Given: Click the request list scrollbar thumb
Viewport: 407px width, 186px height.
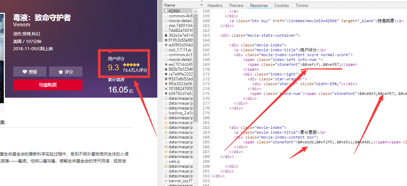Looking at the screenshot, I should pyautogui.click(x=196, y=68).
